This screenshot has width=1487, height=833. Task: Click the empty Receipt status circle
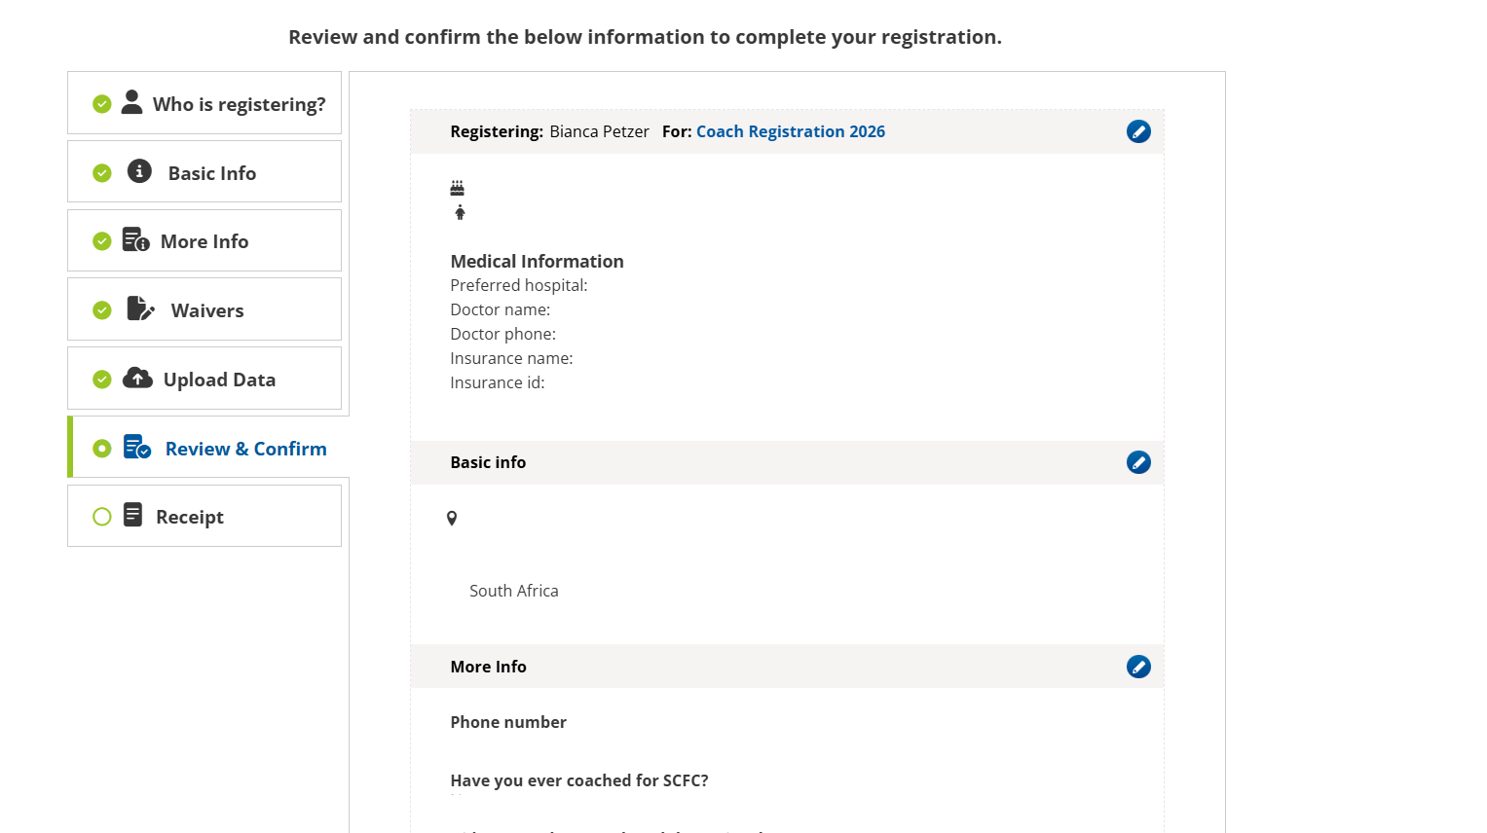(102, 517)
